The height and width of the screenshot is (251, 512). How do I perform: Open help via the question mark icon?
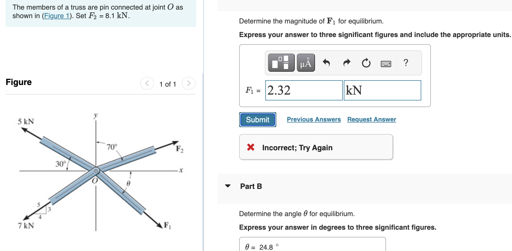pos(405,62)
